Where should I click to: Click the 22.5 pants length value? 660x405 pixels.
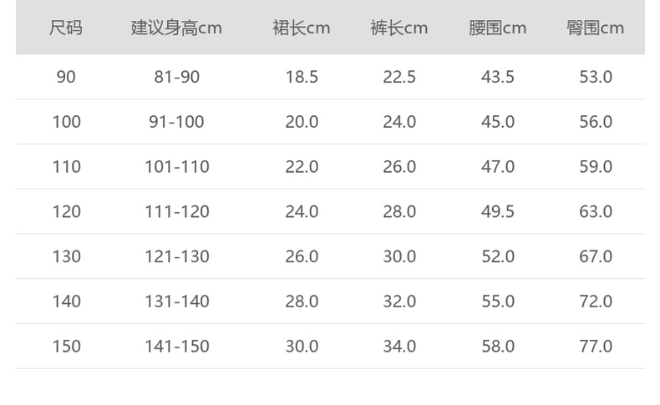click(399, 77)
